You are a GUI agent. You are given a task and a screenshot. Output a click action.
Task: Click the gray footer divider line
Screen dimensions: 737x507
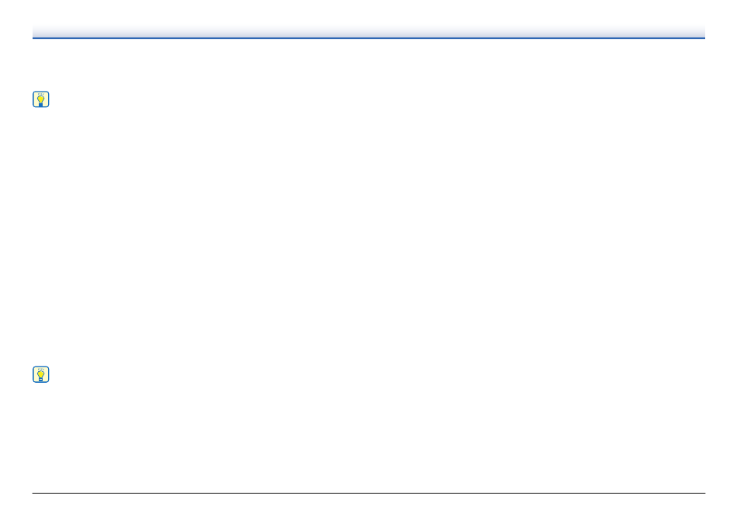point(368,493)
